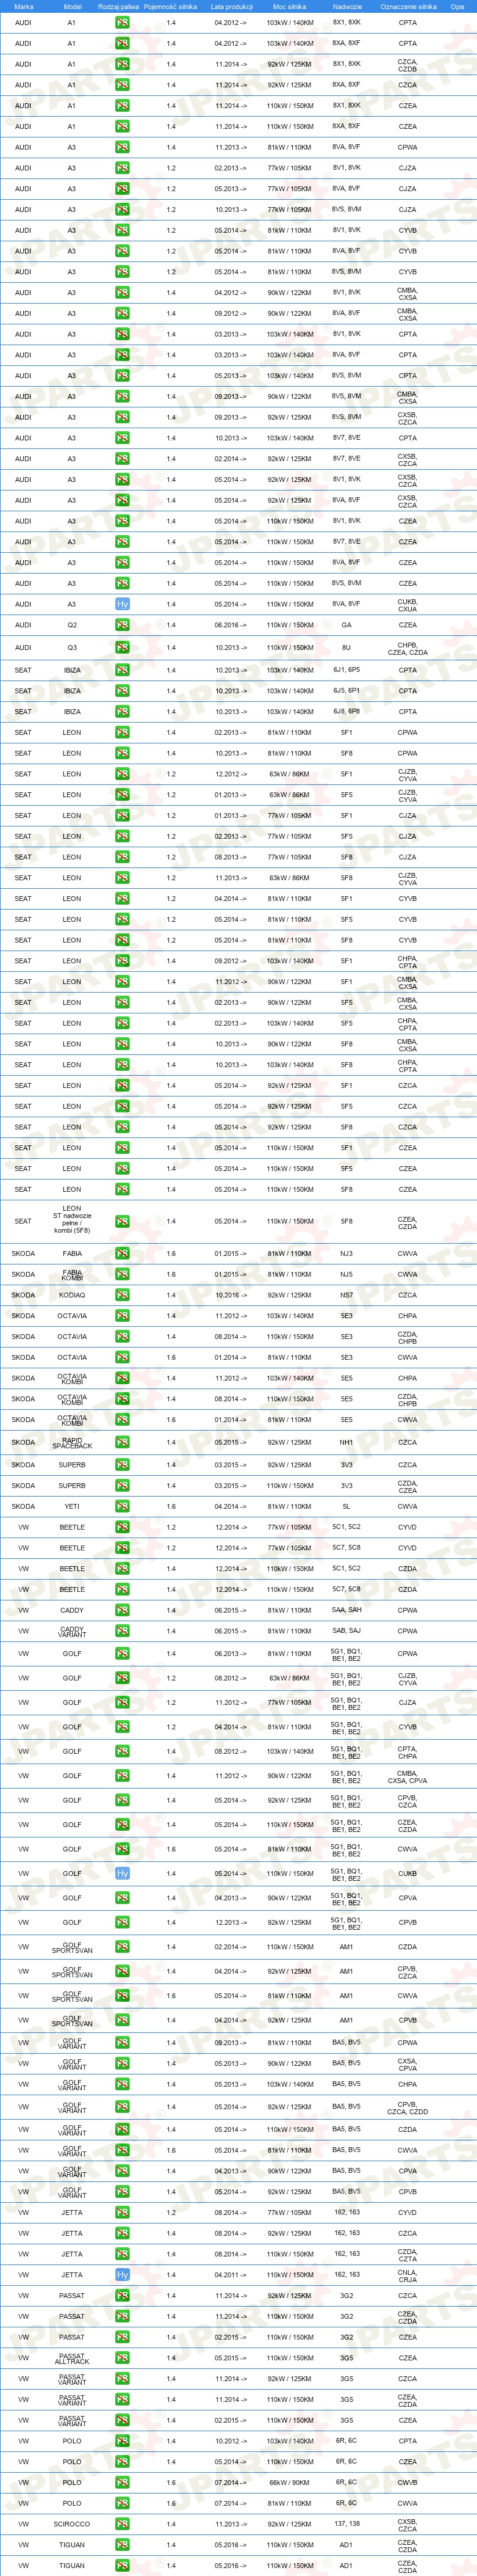Viewport: 477px width, 2576px height.
Task: Click the Nadwozie column header
Action: [x=346, y=6]
